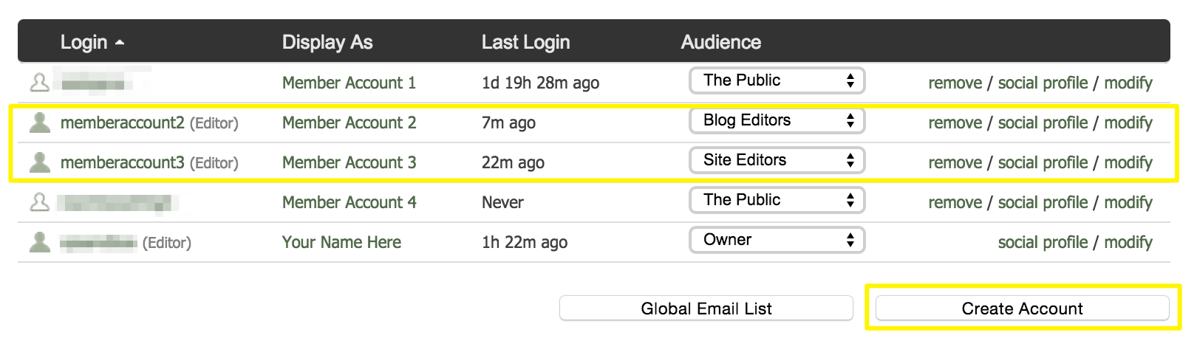Change the audience for Member Account 4
Screen dimensions: 1197x341
(777, 200)
